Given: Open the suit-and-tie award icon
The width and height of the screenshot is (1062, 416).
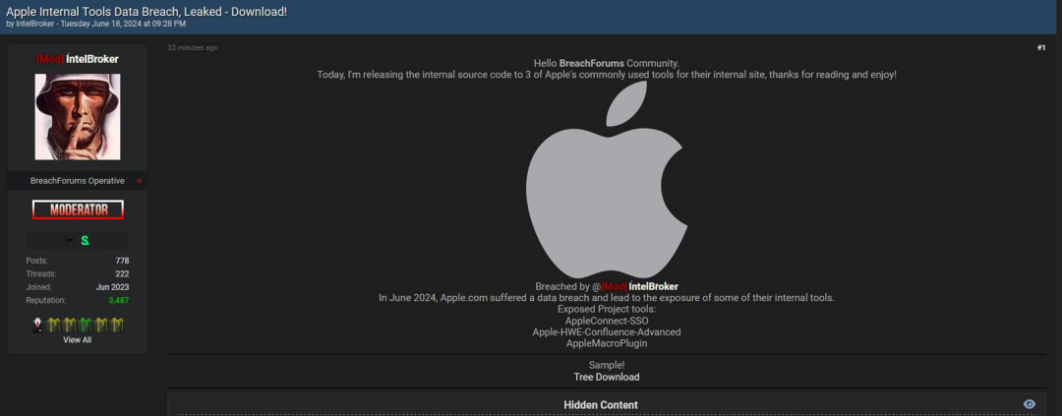Looking at the screenshot, I should coord(38,326).
